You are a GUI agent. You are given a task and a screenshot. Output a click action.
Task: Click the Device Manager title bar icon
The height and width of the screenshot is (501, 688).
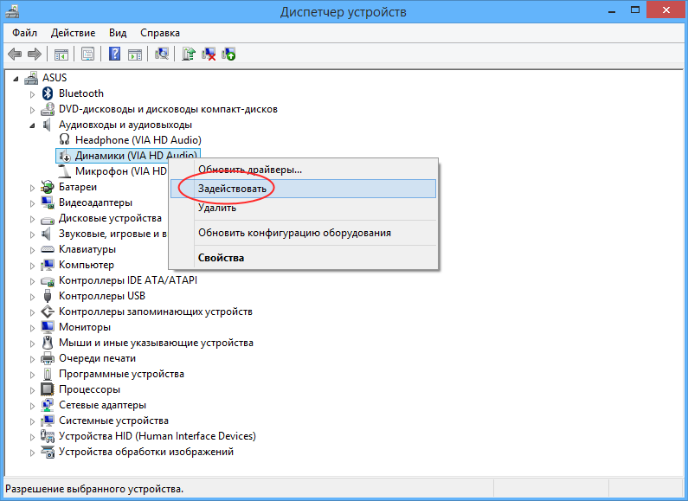tap(12, 10)
